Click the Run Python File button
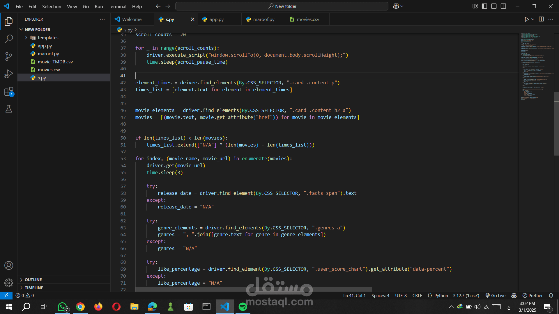 (526, 19)
